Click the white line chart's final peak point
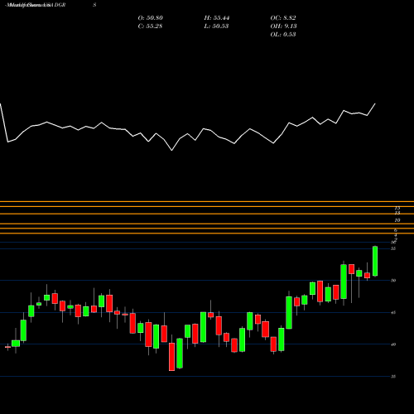 (x=375, y=103)
